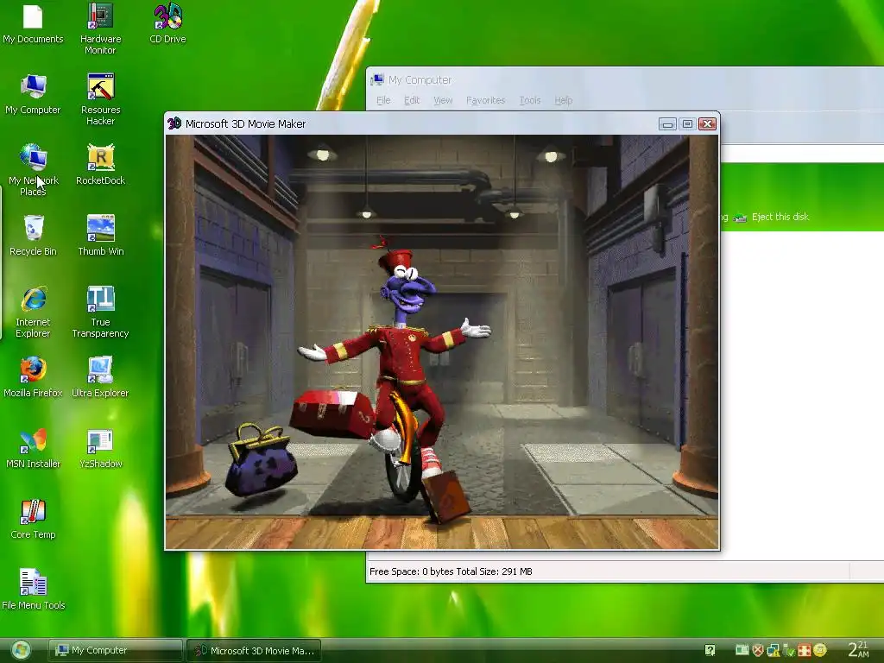Click the 3D Movie Maker title bar icon

(x=174, y=123)
